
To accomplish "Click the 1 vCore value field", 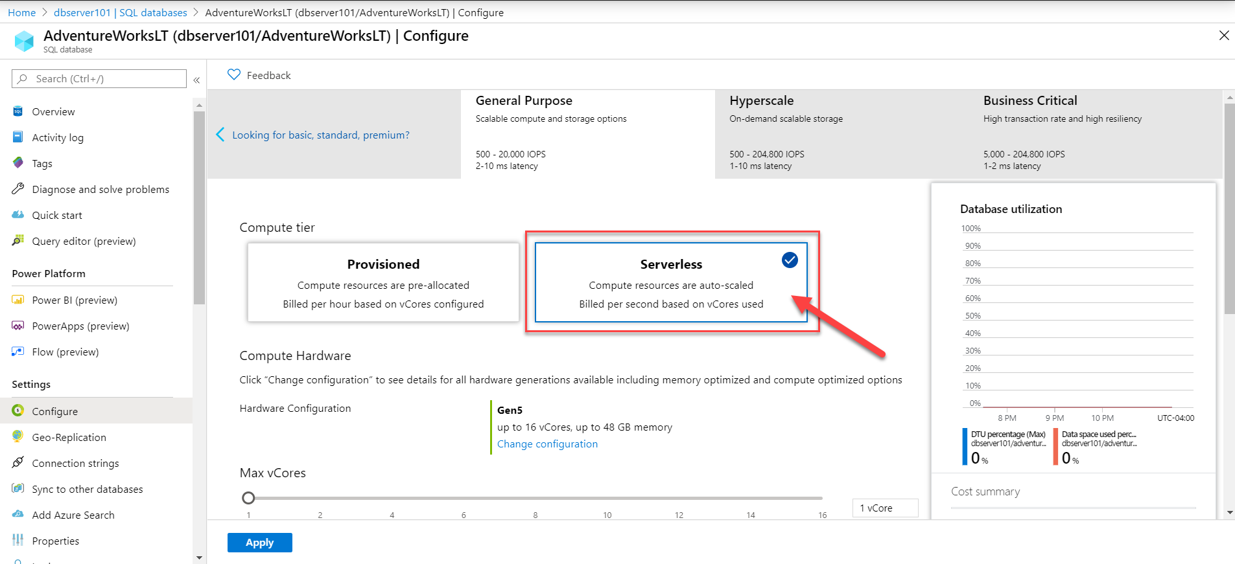I will click(x=886, y=508).
